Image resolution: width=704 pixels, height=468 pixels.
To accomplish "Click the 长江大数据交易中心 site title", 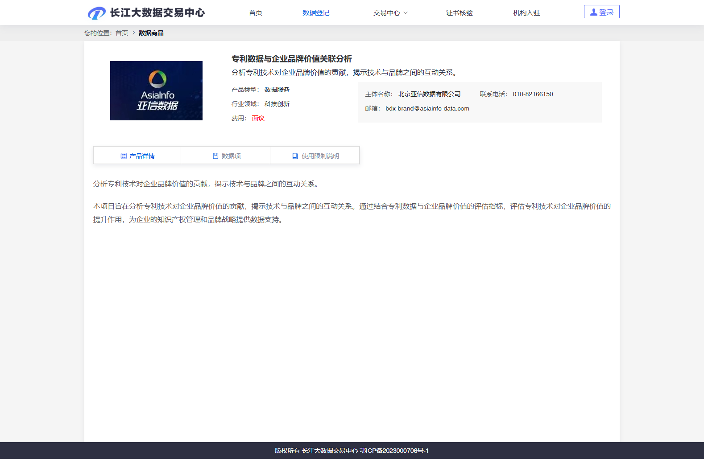I will pos(157,13).
